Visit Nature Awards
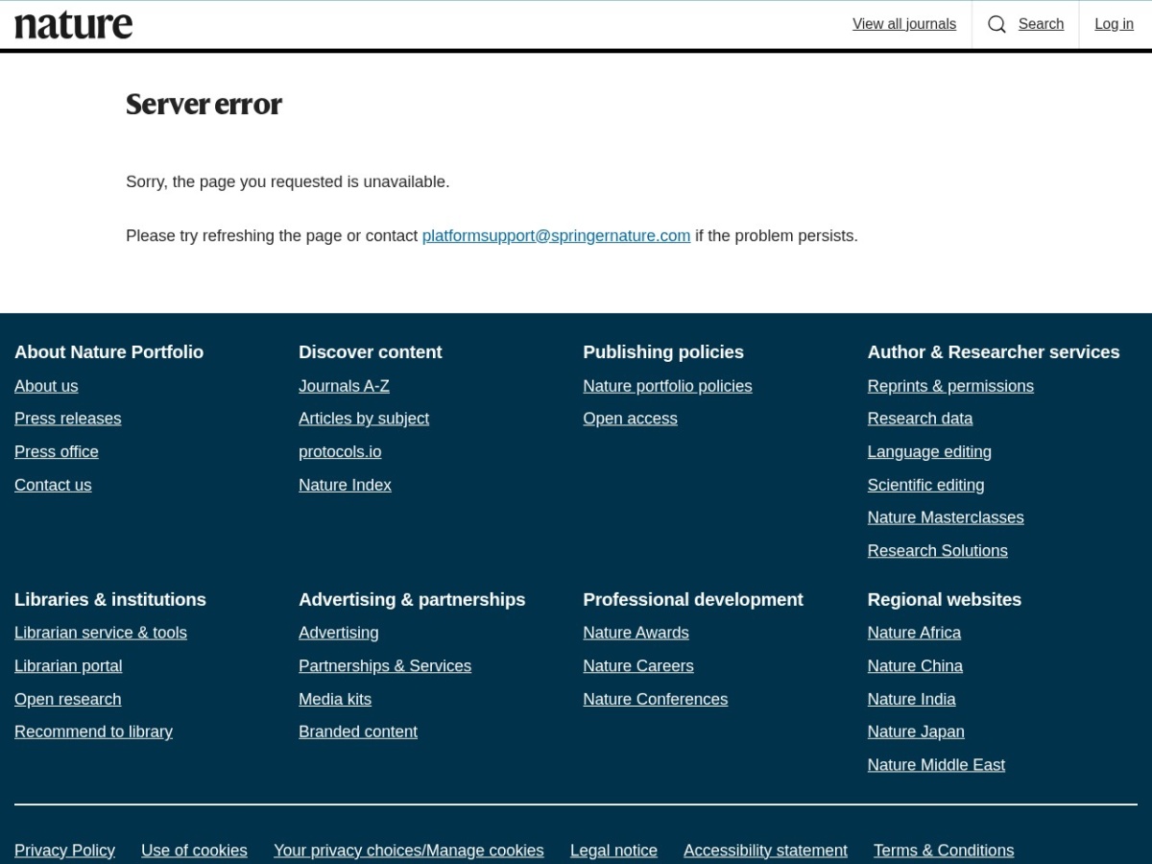The width and height of the screenshot is (1152, 864). (x=636, y=633)
